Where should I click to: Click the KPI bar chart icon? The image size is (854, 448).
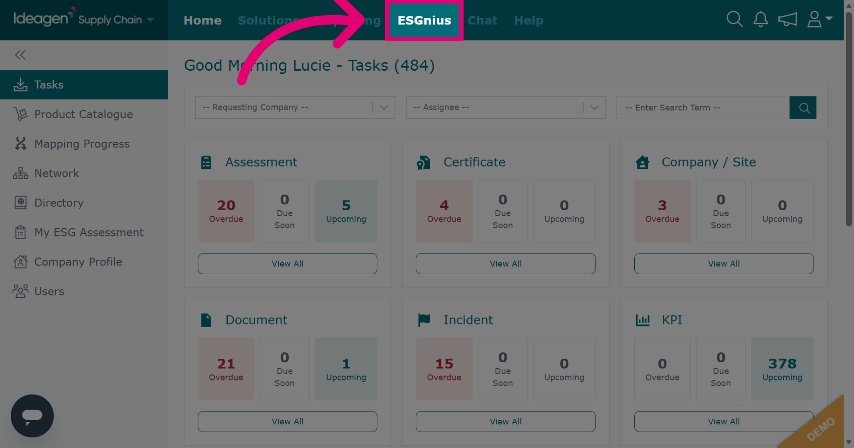click(x=643, y=320)
